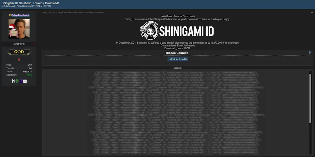The width and height of the screenshot is (315, 157).
Task: Click the purple square award icon
Action: [21, 81]
